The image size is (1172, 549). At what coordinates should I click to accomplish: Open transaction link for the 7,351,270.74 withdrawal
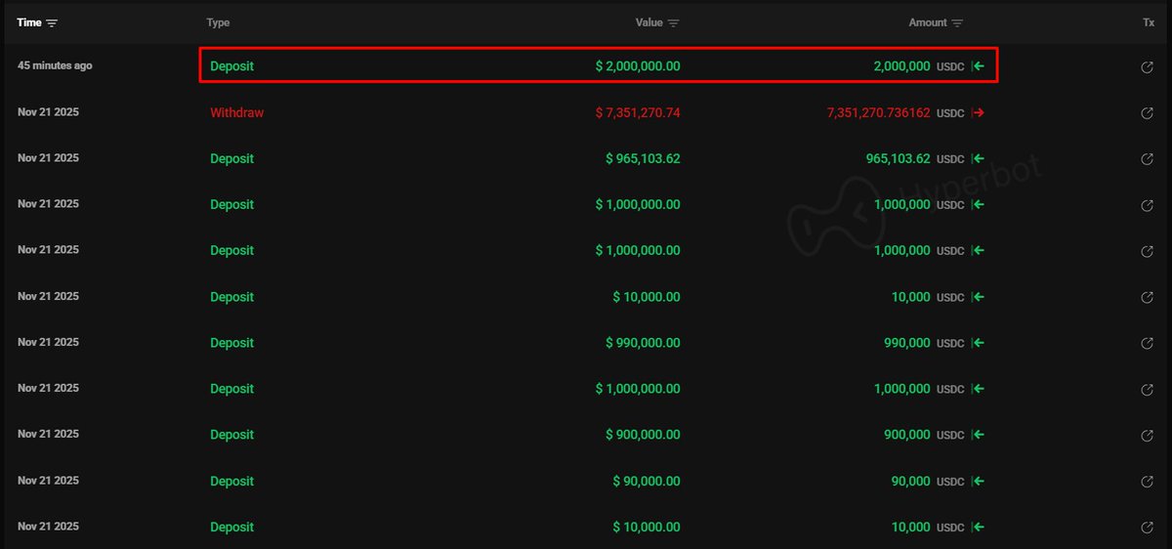[1148, 113]
